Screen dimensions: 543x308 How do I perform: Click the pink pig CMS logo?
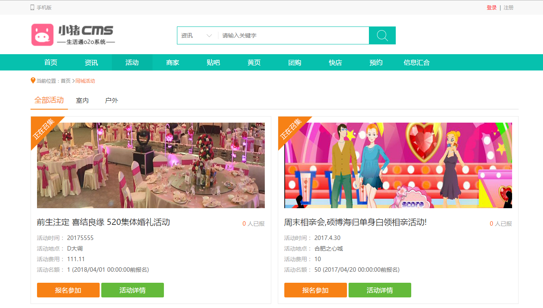[43, 35]
